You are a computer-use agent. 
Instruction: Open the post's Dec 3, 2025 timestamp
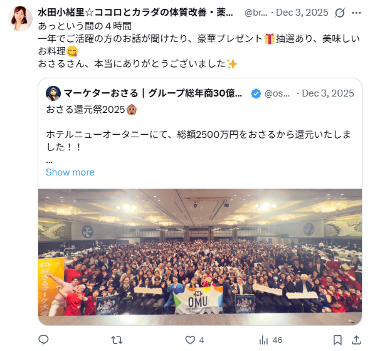(302, 13)
